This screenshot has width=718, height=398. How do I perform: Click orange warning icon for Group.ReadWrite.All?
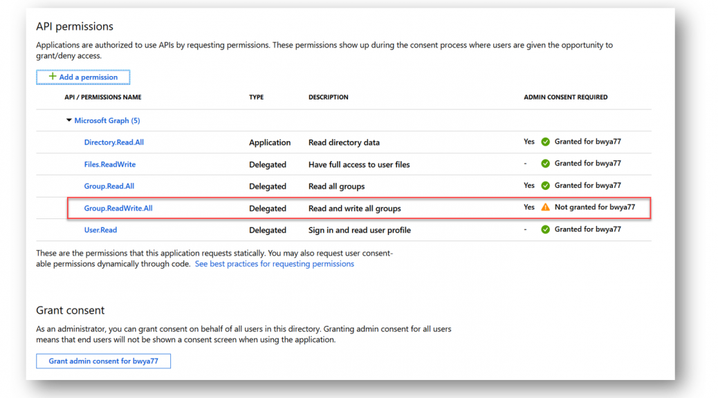pos(545,207)
